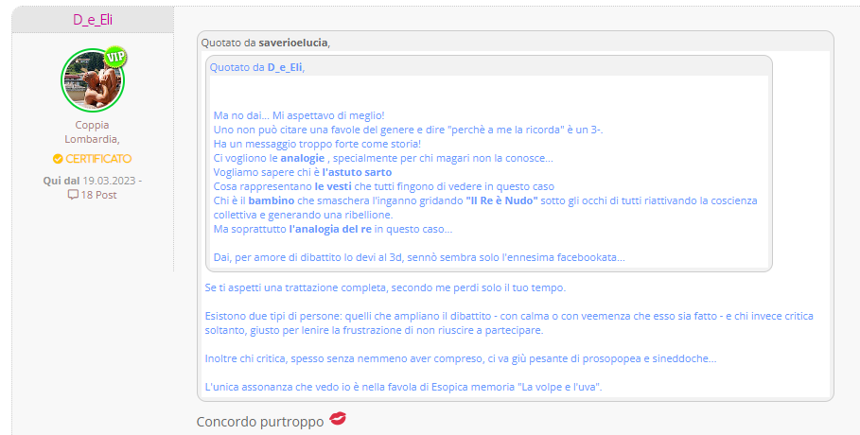Click the sentence mentioning La volpe e l'uva
860x435 pixels.
coord(404,387)
